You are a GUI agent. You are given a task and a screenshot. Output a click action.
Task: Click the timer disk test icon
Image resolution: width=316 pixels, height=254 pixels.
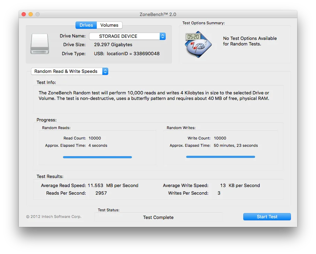click(x=198, y=44)
